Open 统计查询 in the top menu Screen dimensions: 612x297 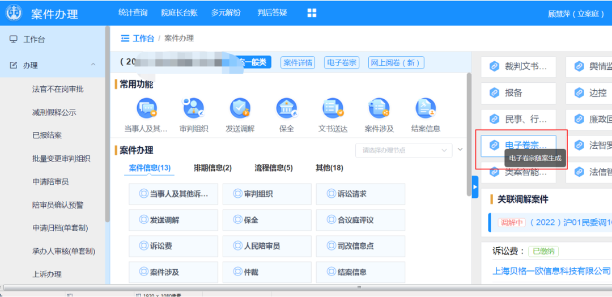click(133, 12)
